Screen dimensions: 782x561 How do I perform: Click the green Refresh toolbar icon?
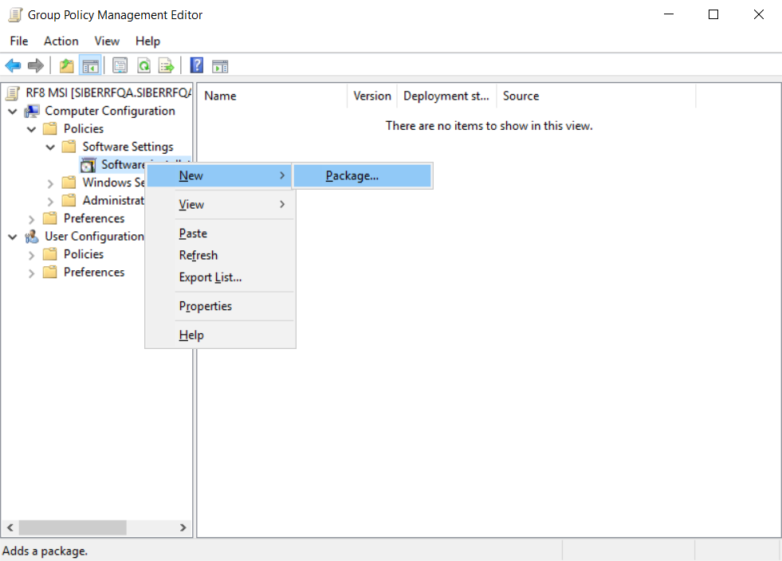143,66
